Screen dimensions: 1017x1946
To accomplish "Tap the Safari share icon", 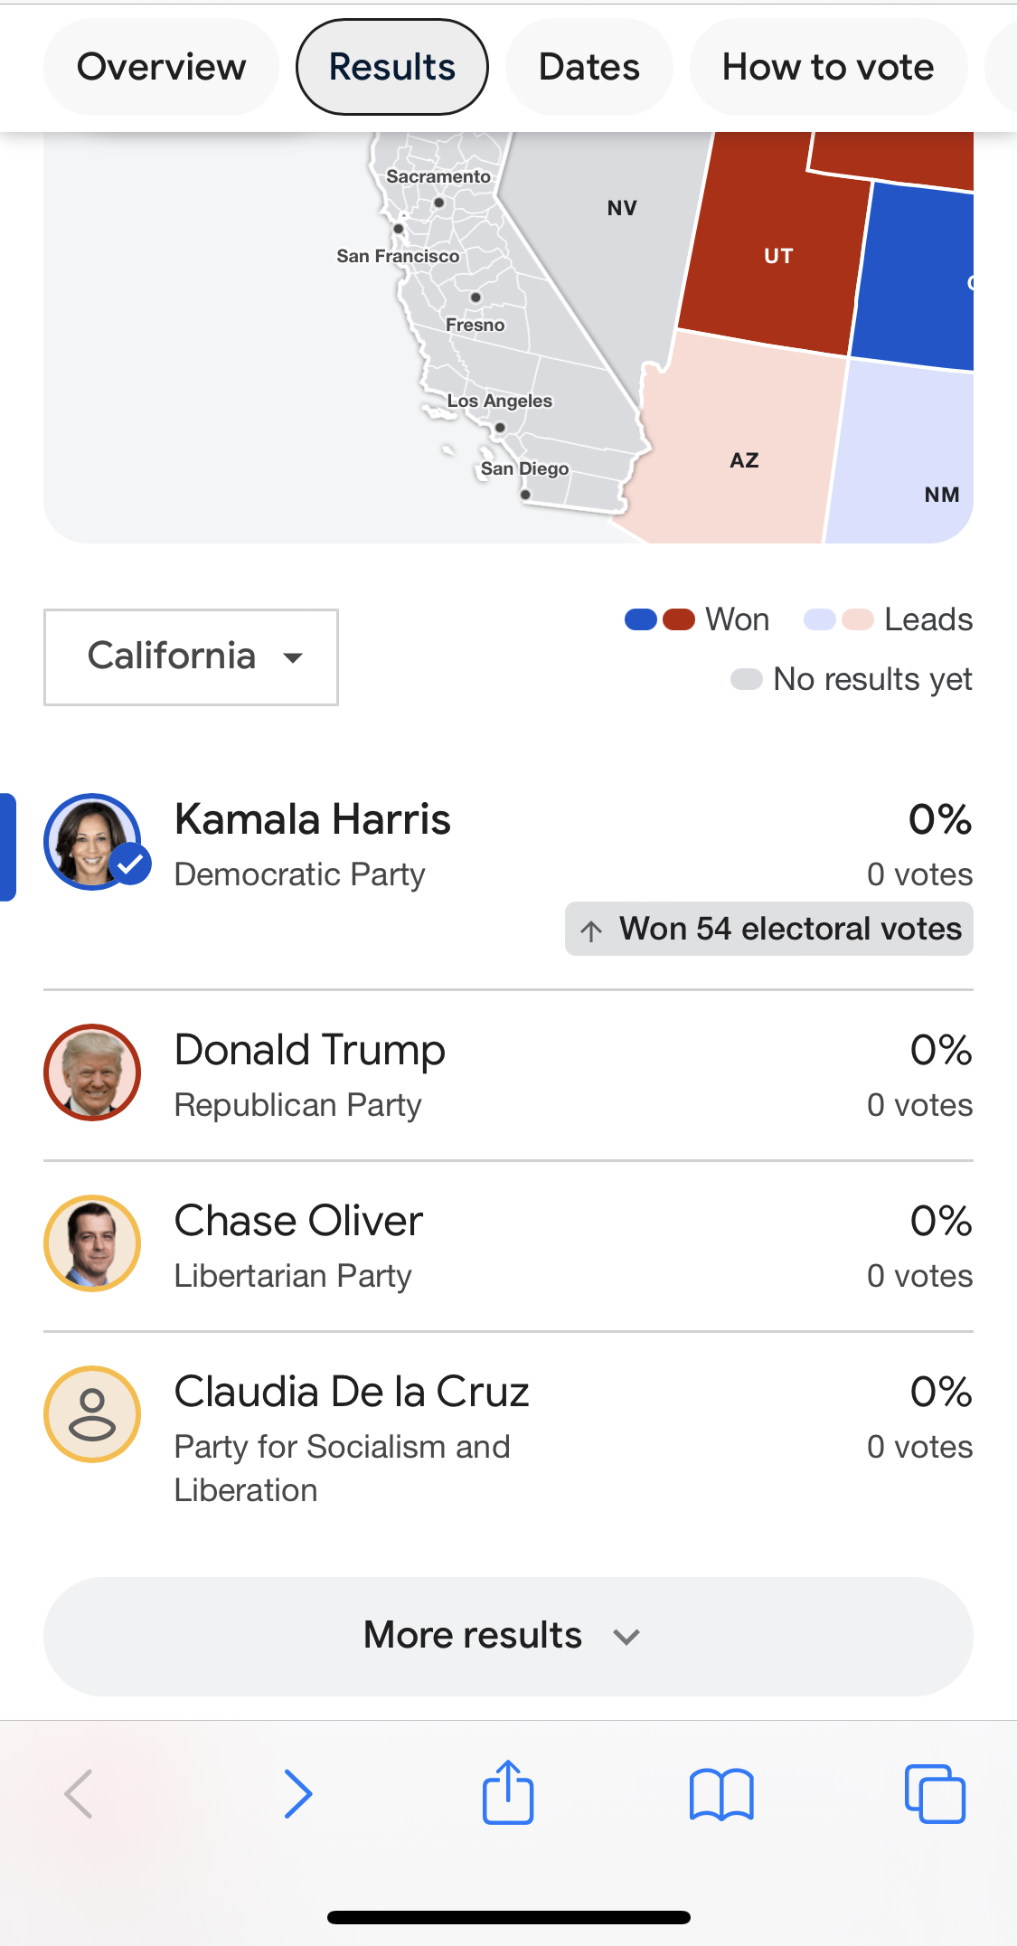I will coord(508,1791).
